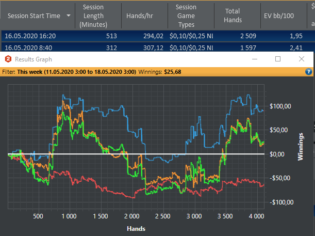Click the This week filter date range text

(x=76, y=72)
